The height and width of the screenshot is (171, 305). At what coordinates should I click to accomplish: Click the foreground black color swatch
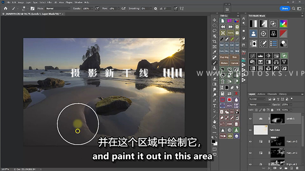[x=213, y=141]
